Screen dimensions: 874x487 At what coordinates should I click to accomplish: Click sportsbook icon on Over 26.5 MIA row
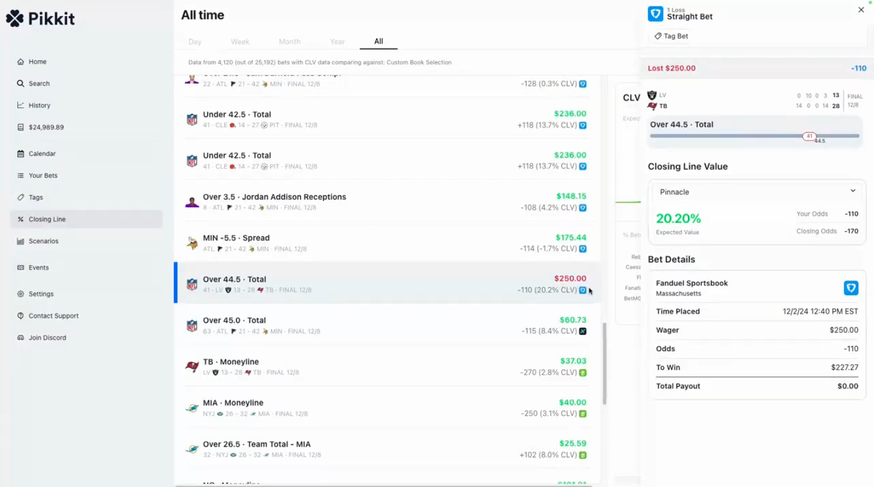[583, 455]
